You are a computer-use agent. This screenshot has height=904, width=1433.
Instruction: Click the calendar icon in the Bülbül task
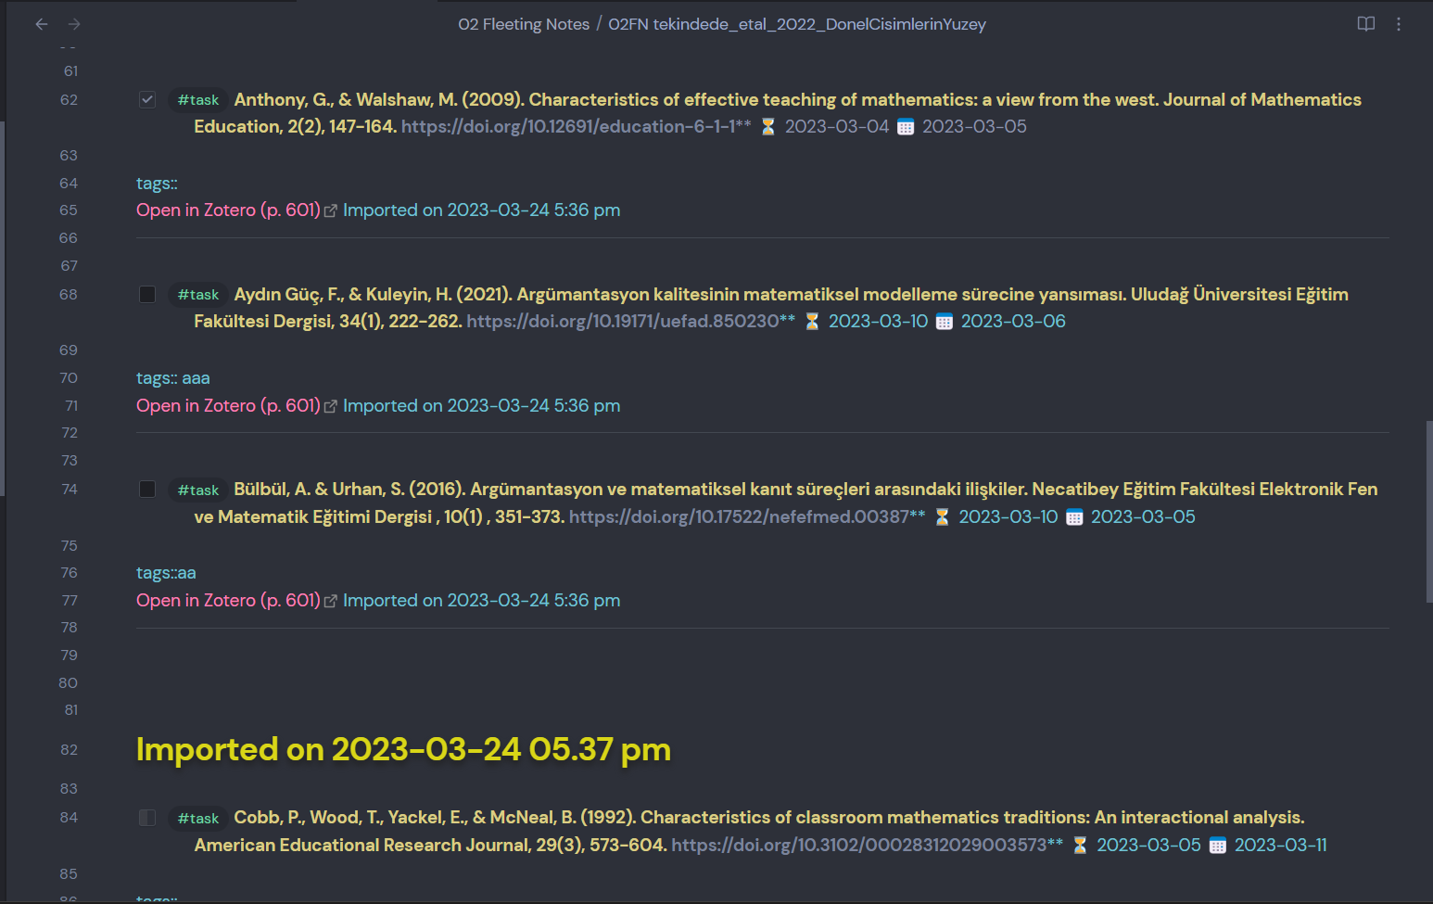click(x=1074, y=516)
